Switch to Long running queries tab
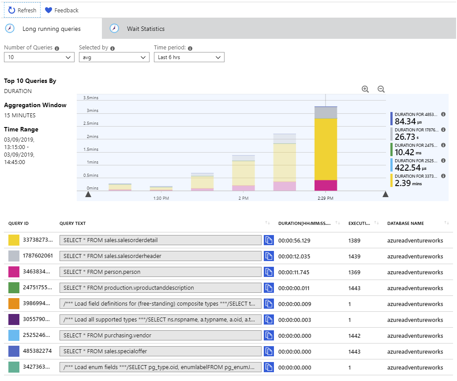This screenshot has width=457, height=381. (x=51, y=29)
